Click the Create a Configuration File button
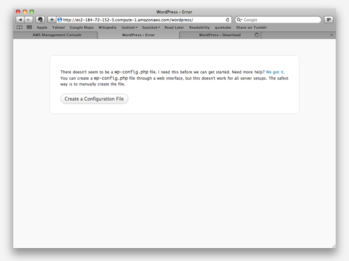The image size is (349, 261). pos(94,99)
